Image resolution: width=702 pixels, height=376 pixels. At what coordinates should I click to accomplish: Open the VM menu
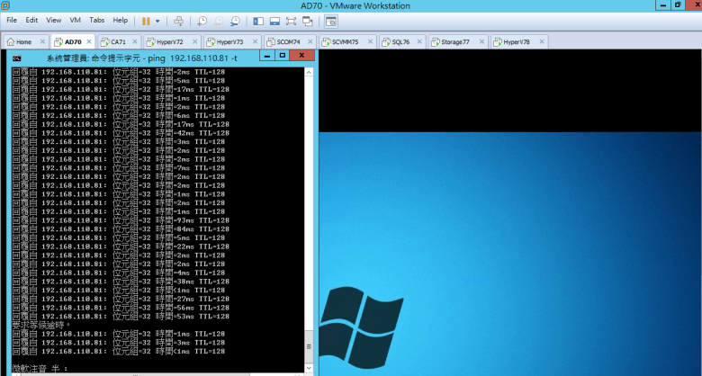tap(75, 20)
